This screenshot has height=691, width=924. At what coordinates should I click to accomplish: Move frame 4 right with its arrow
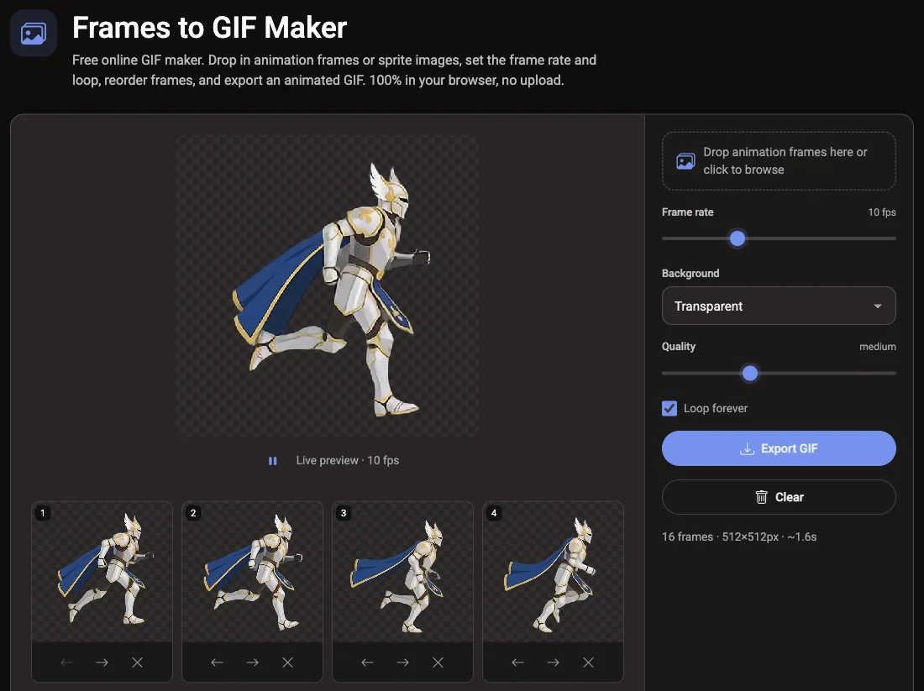tap(553, 662)
